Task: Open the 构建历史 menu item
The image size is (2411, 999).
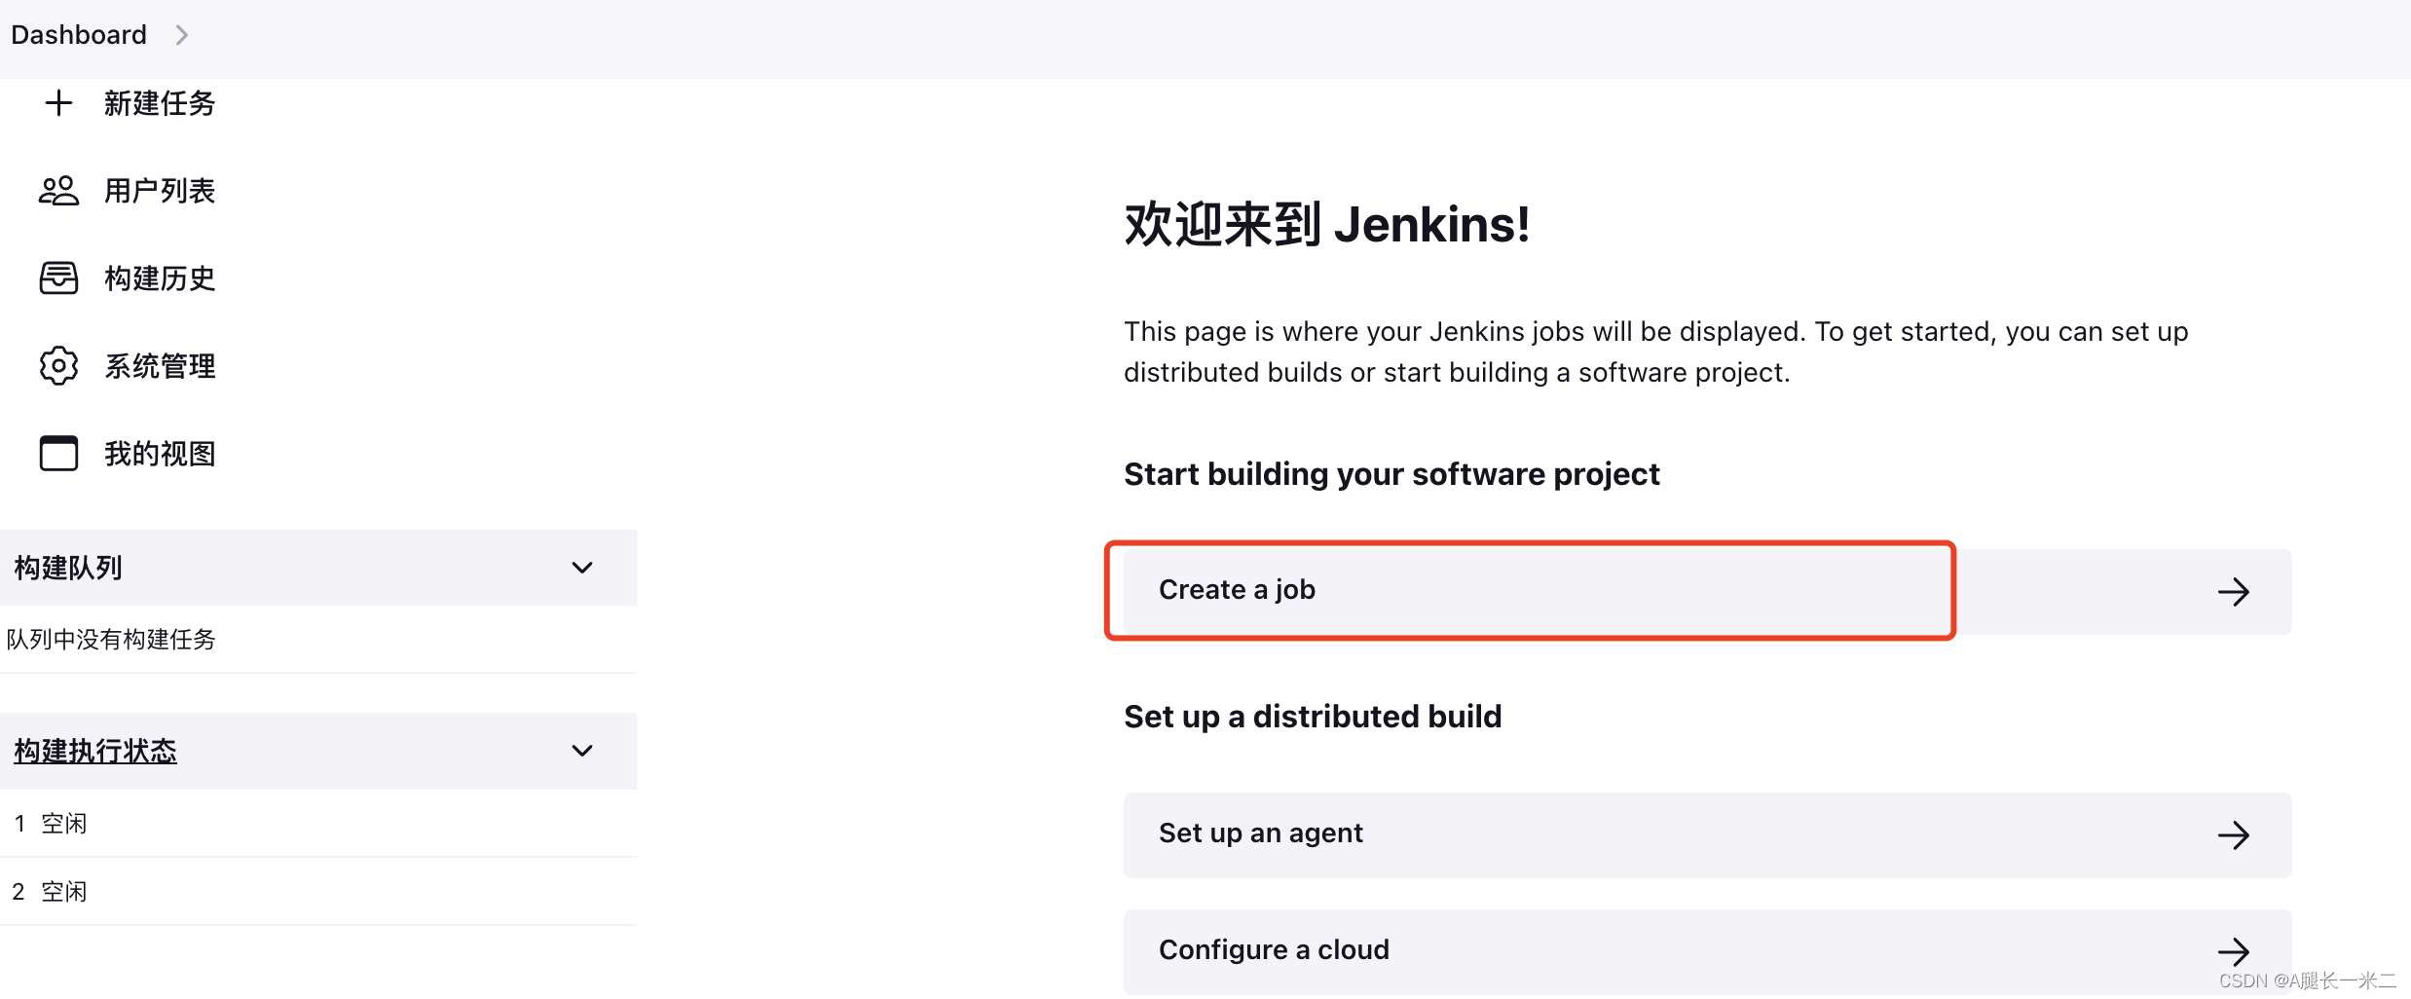Action: [x=160, y=278]
